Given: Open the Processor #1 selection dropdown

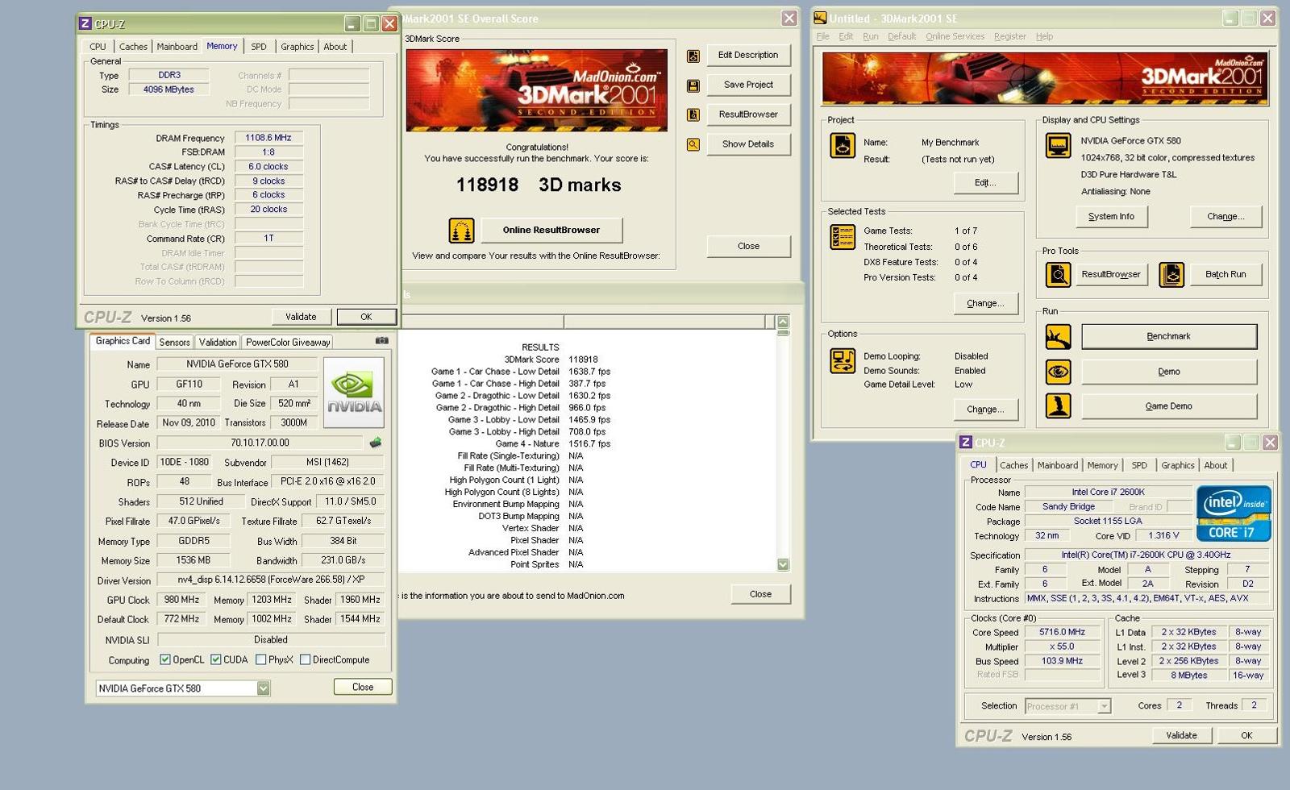Looking at the screenshot, I should point(1105,706).
